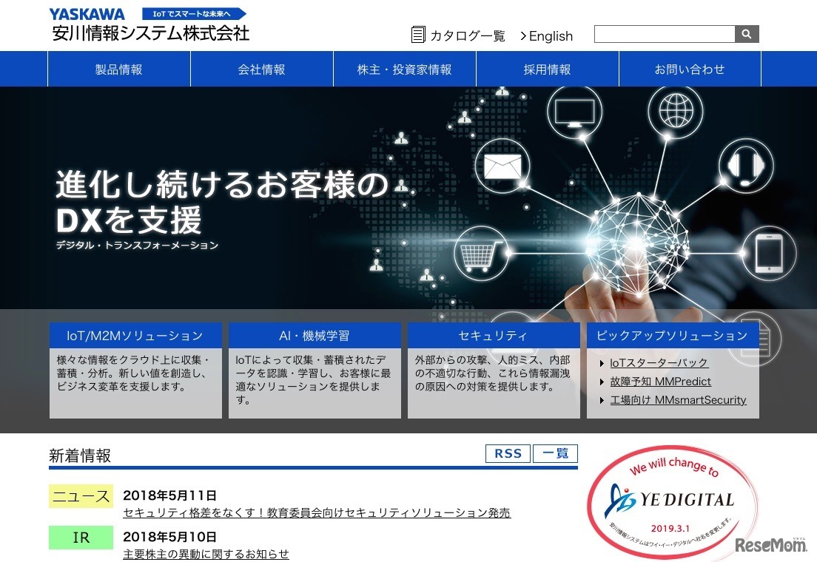Click arrow bullet beside 故障予知 MMPredict
Screen dimensions: 817x562
coord(602,382)
